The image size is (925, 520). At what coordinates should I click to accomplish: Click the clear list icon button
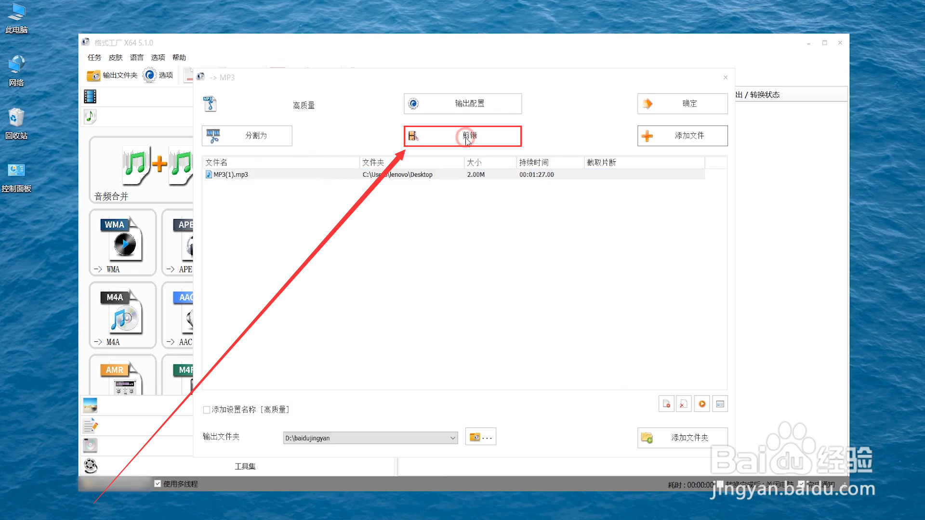click(x=684, y=404)
